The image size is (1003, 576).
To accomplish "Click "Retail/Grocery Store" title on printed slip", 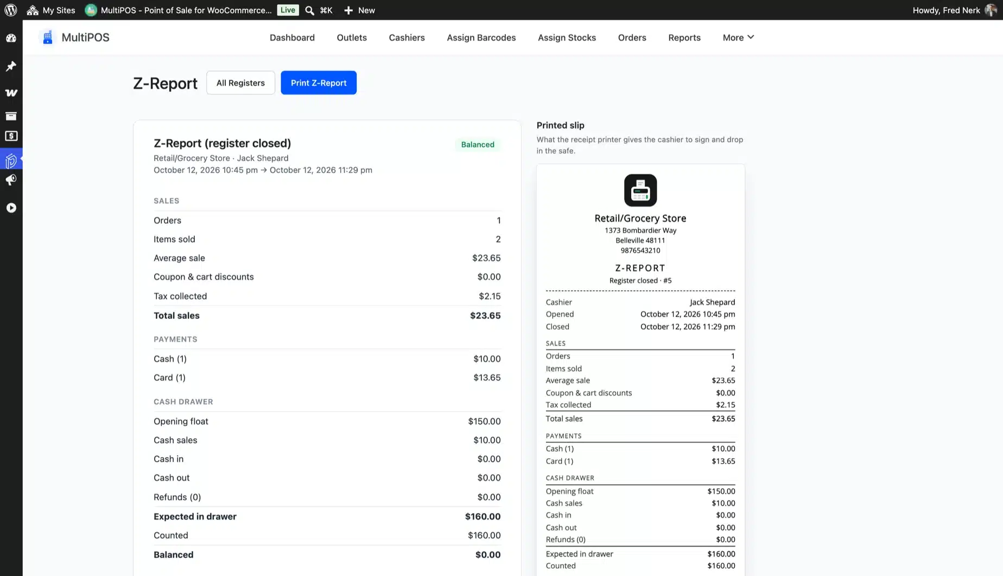I will coord(640,218).
